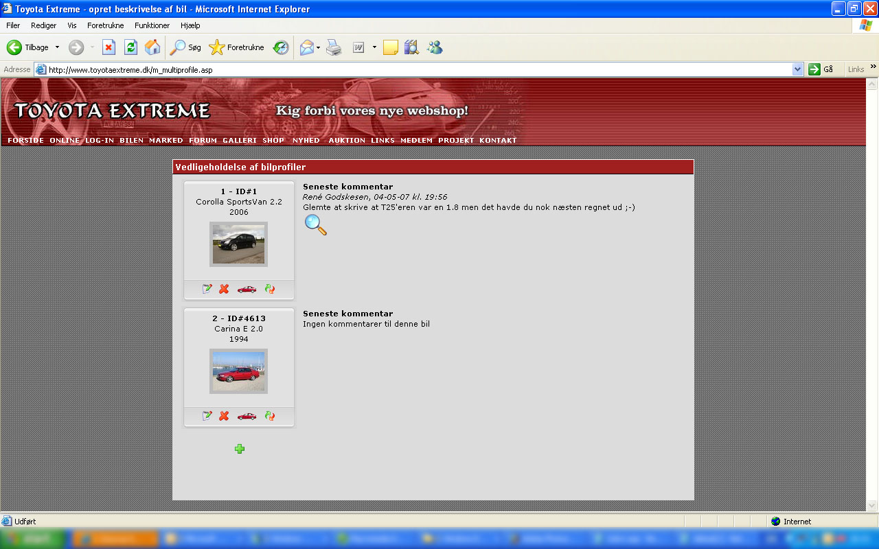Click the LOG-IN navigation link
Screen dimensions: 879x549
(x=100, y=141)
